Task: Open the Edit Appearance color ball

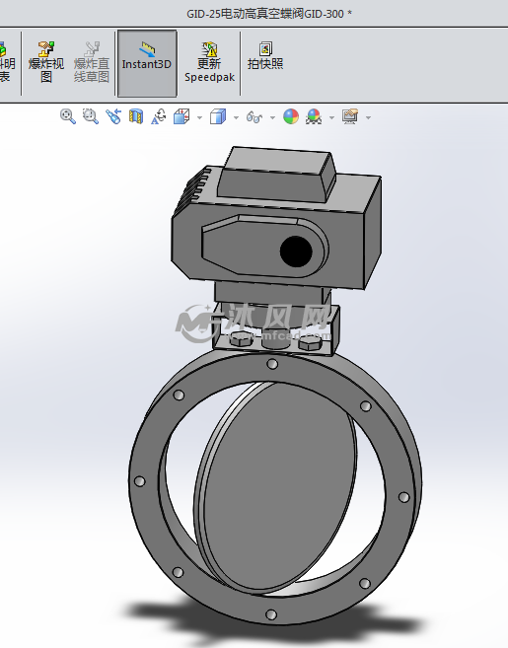Action: 291,116
